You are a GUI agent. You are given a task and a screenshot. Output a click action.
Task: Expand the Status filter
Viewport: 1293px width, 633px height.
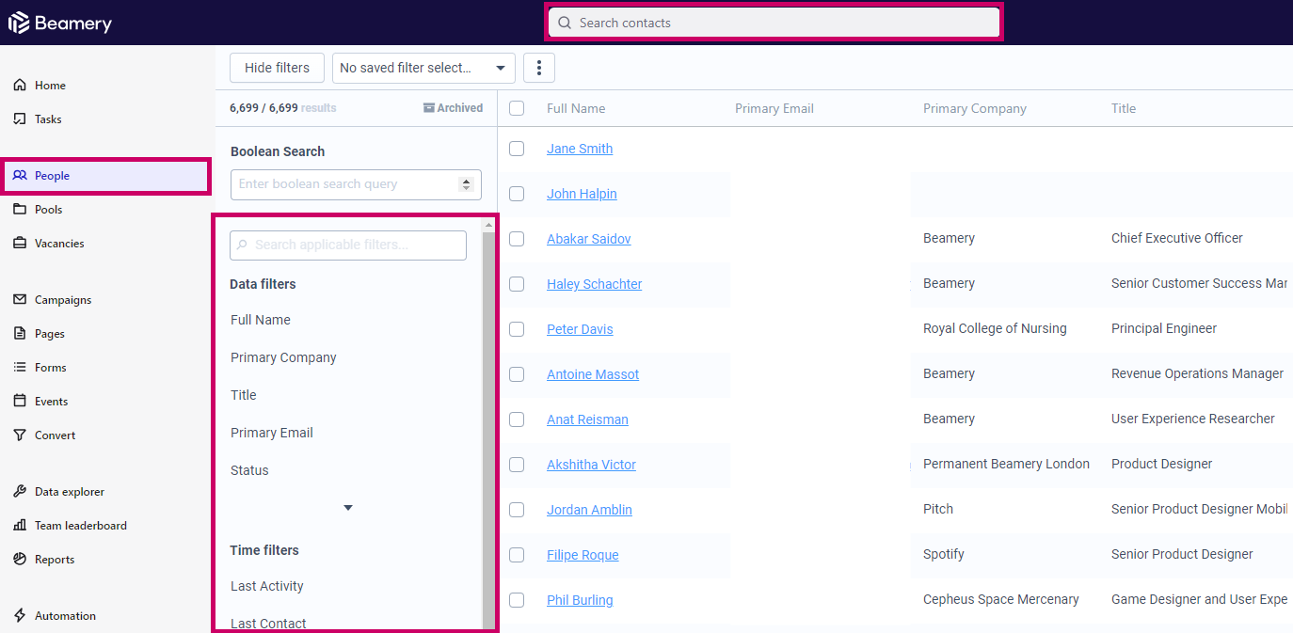[x=249, y=470]
